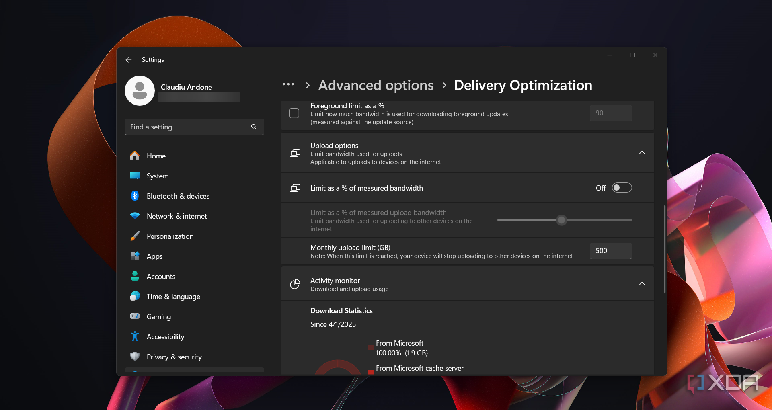Click the Time & language clock icon
This screenshot has width=772, height=410.
[x=135, y=296]
